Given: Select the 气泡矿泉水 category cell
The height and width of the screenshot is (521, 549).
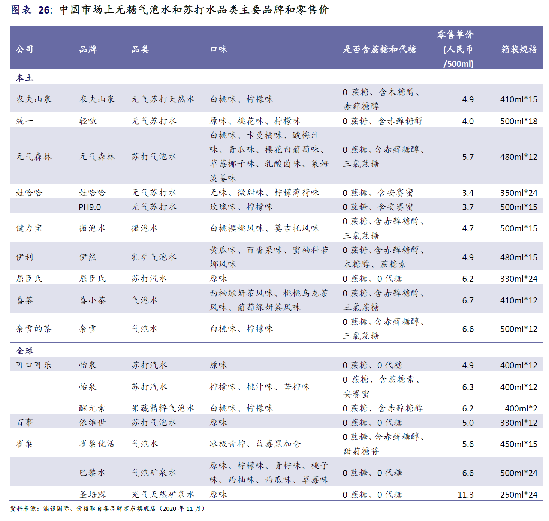Looking at the screenshot, I should tap(154, 473).
